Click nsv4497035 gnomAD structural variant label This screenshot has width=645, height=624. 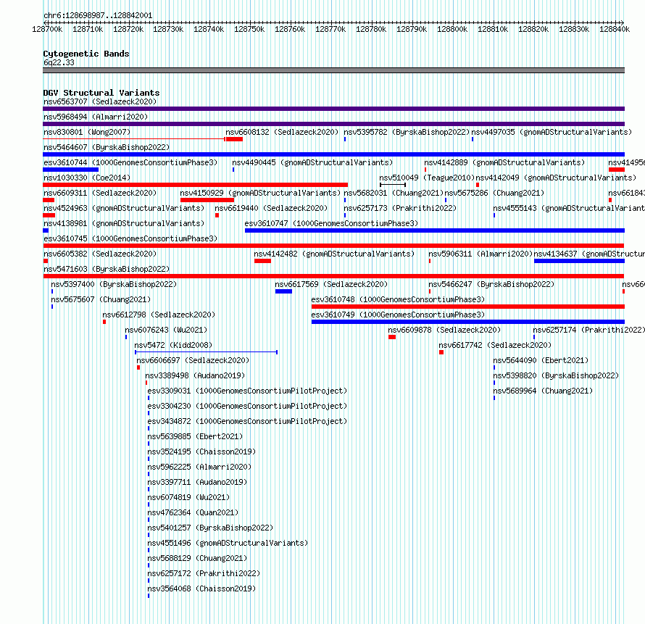coord(552,132)
